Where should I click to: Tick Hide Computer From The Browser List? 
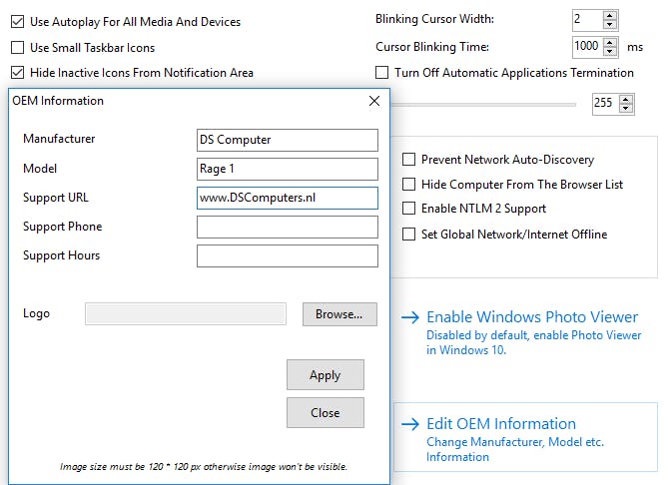(408, 184)
